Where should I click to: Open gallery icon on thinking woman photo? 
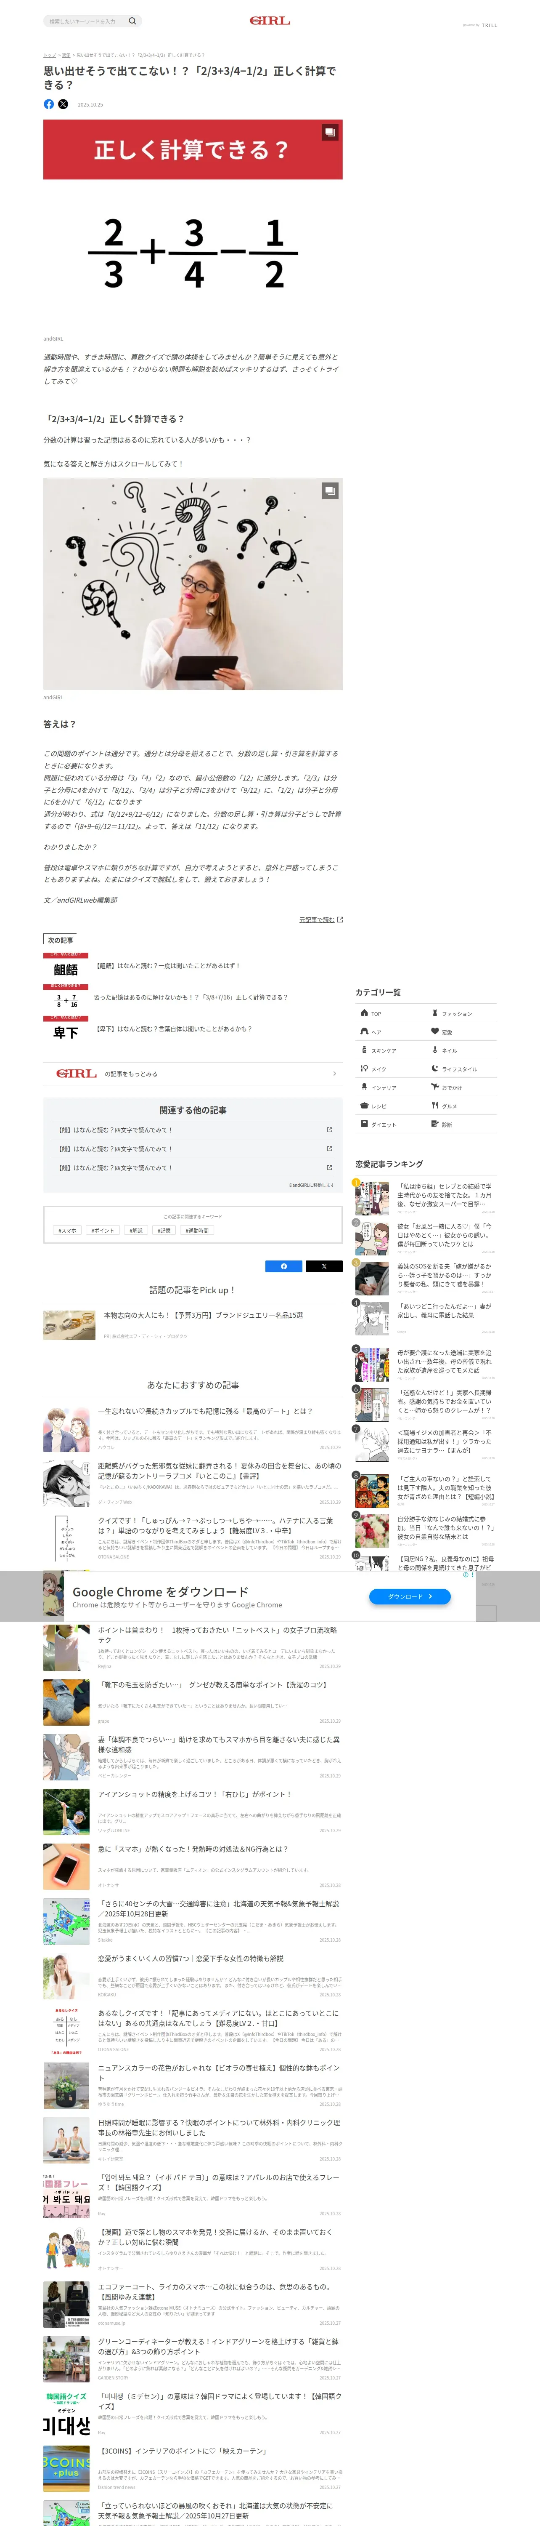(330, 490)
